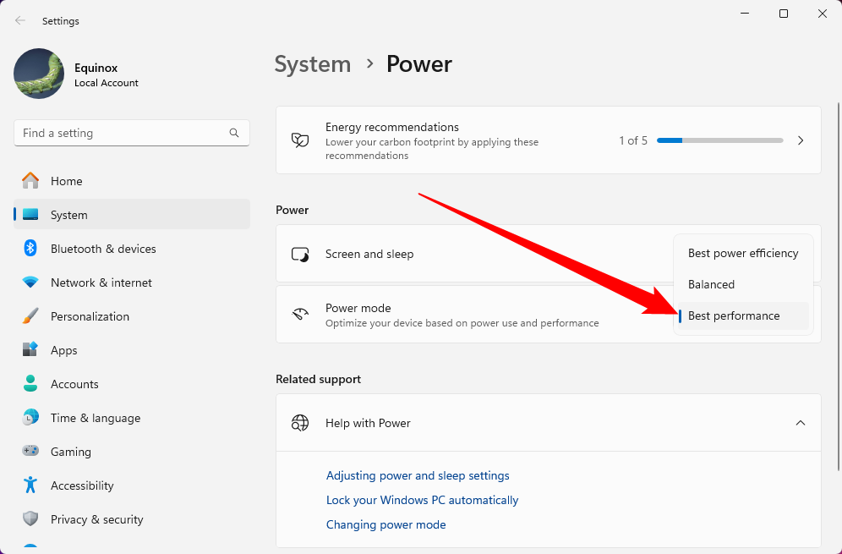Click the search magnifier icon
The height and width of the screenshot is (554, 842).
pos(234,133)
